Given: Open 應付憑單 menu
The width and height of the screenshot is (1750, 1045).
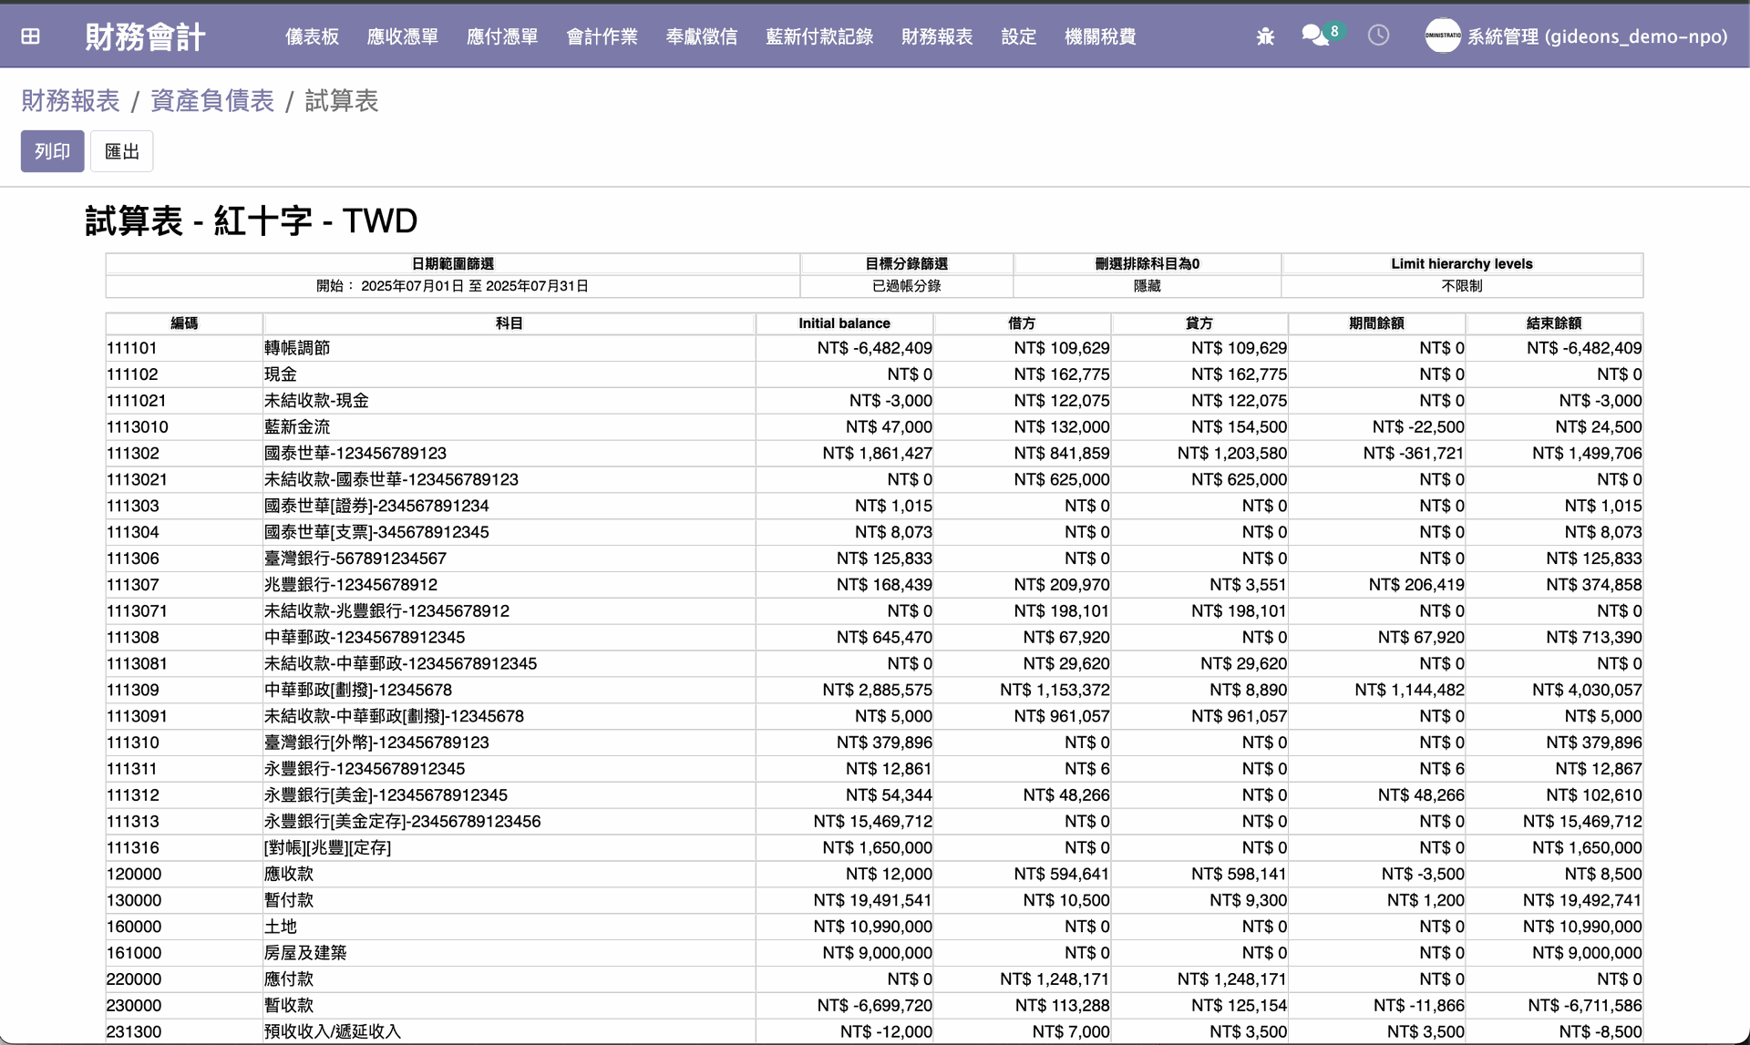Looking at the screenshot, I should (x=502, y=36).
